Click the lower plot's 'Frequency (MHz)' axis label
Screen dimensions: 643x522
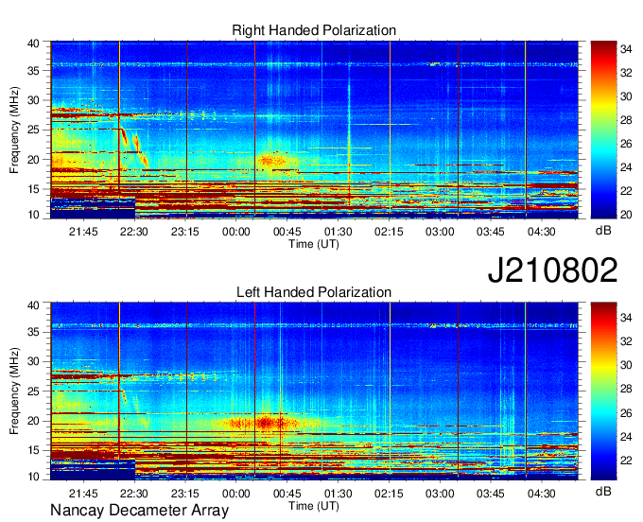coord(14,391)
